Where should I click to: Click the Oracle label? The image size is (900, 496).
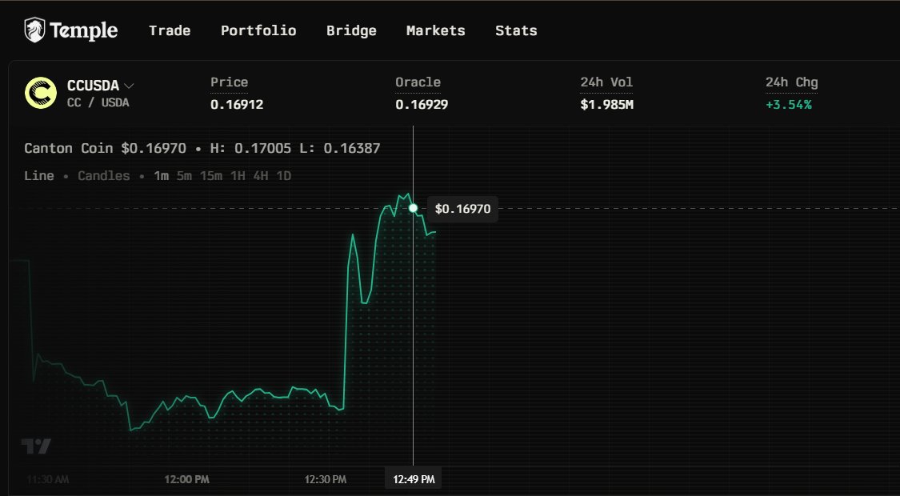[x=418, y=82]
